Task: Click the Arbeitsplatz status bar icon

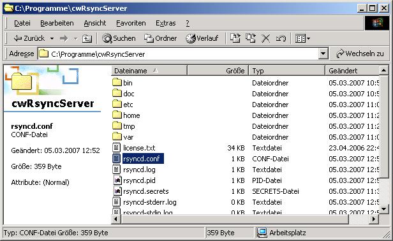Action: (262, 233)
